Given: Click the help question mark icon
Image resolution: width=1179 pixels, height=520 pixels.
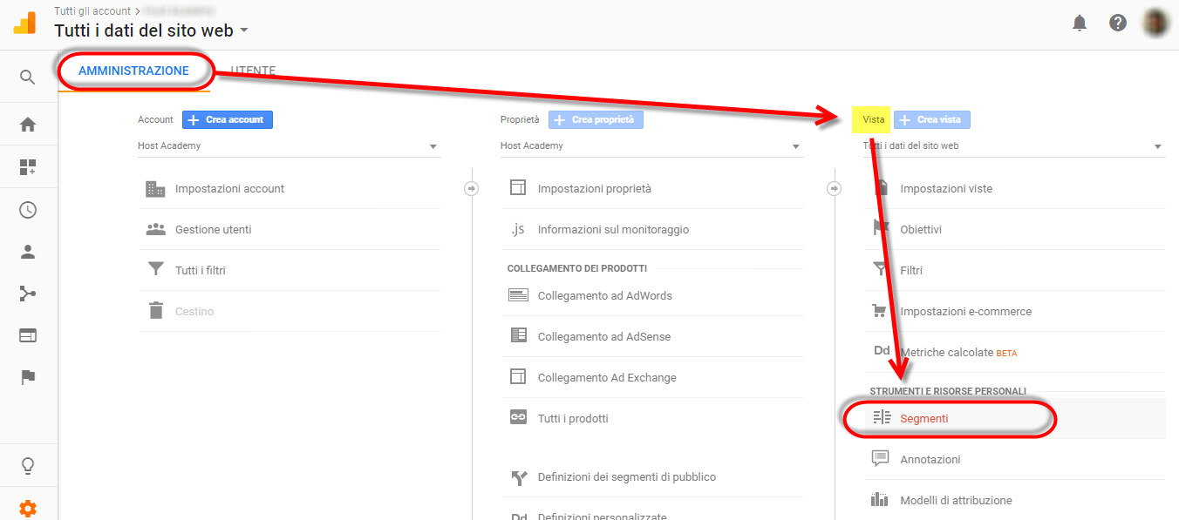Looking at the screenshot, I should coord(1118,24).
